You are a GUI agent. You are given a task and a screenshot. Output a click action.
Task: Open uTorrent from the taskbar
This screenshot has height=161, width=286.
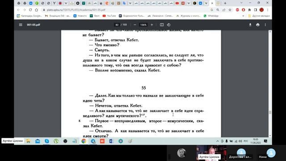coord(56,141)
